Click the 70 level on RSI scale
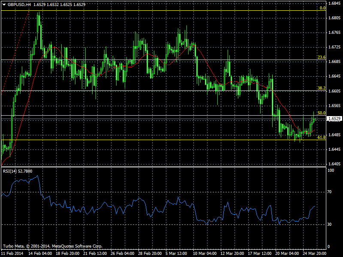 (x=331, y=192)
